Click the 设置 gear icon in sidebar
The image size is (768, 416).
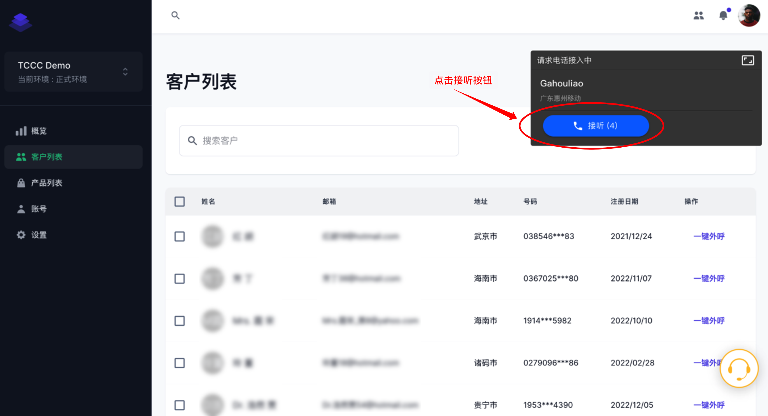coord(21,235)
